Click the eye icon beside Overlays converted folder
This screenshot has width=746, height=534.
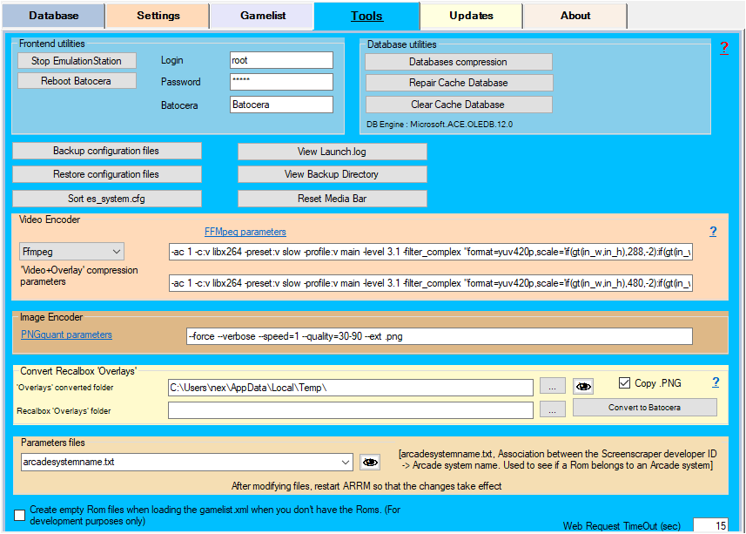(583, 387)
